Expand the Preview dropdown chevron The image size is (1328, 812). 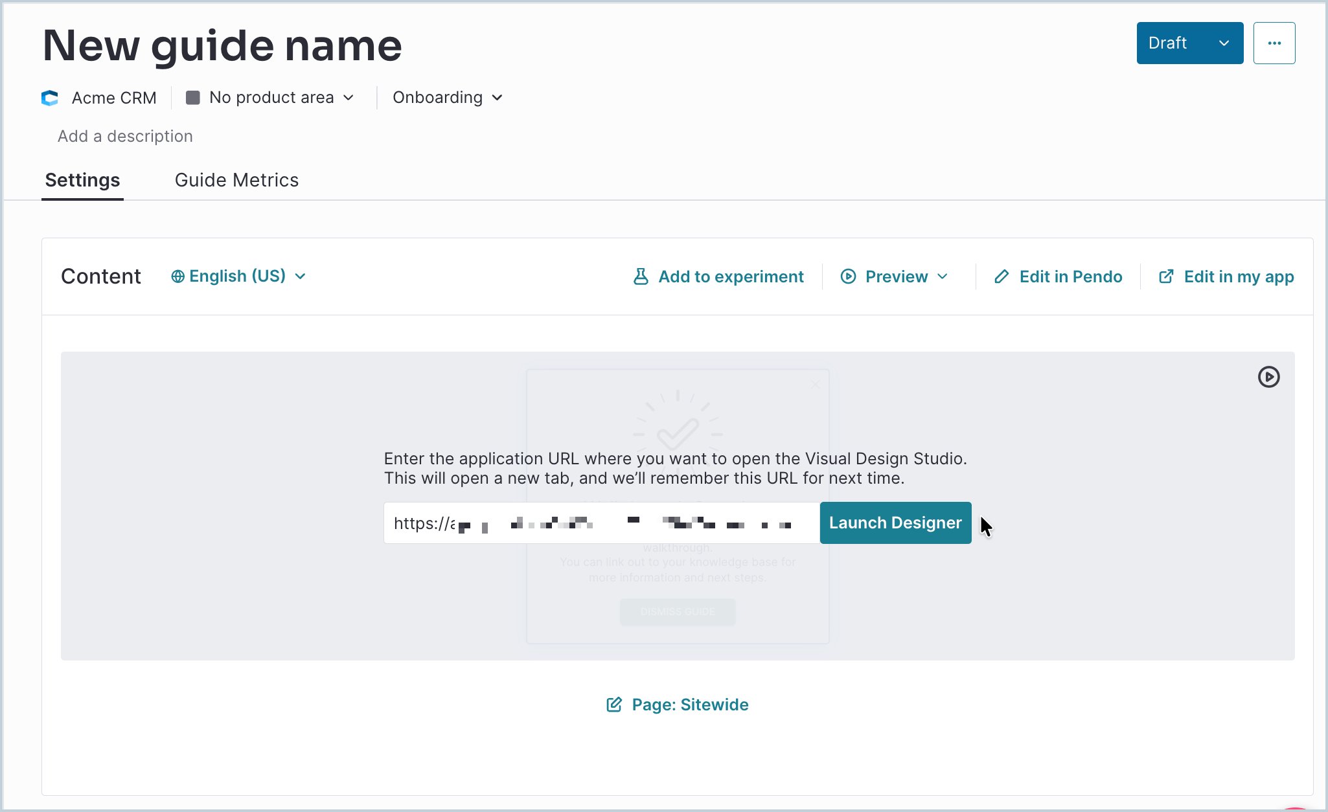(943, 276)
